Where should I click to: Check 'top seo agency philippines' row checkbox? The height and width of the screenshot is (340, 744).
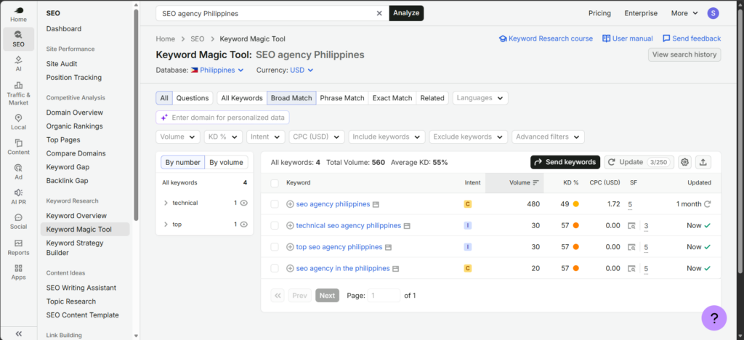(x=275, y=247)
